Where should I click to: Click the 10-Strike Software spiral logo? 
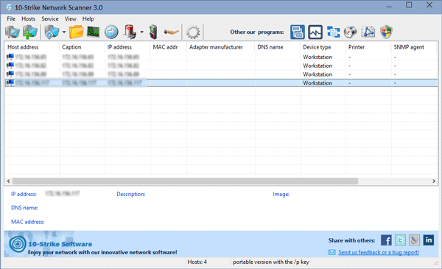click(18, 244)
